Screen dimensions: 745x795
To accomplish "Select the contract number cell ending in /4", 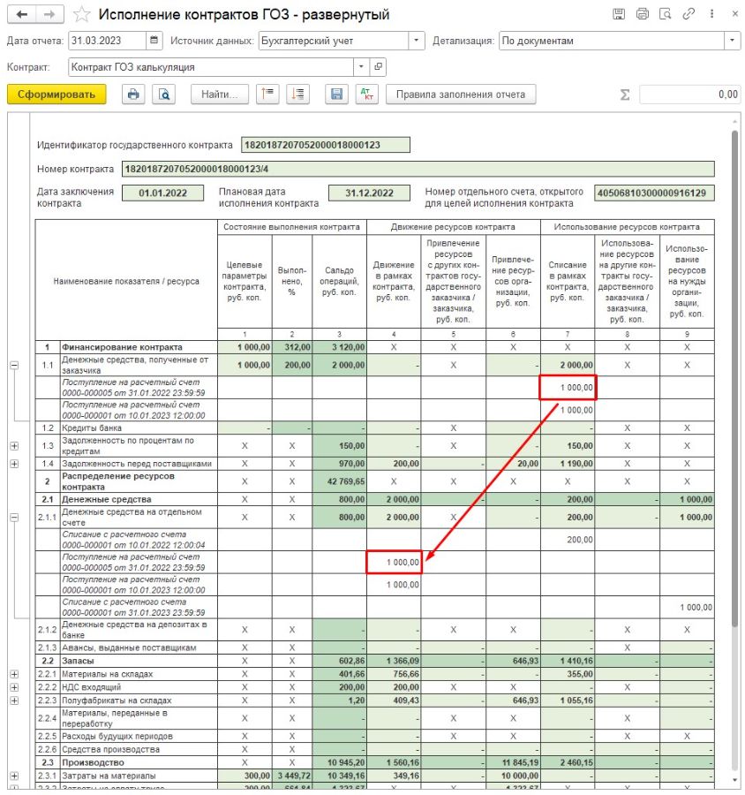I will coord(418,169).
